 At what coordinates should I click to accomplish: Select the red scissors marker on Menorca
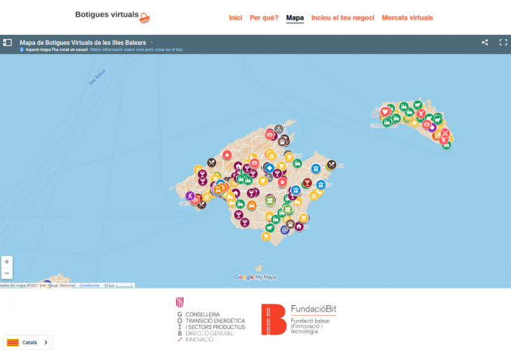(444, 133)
